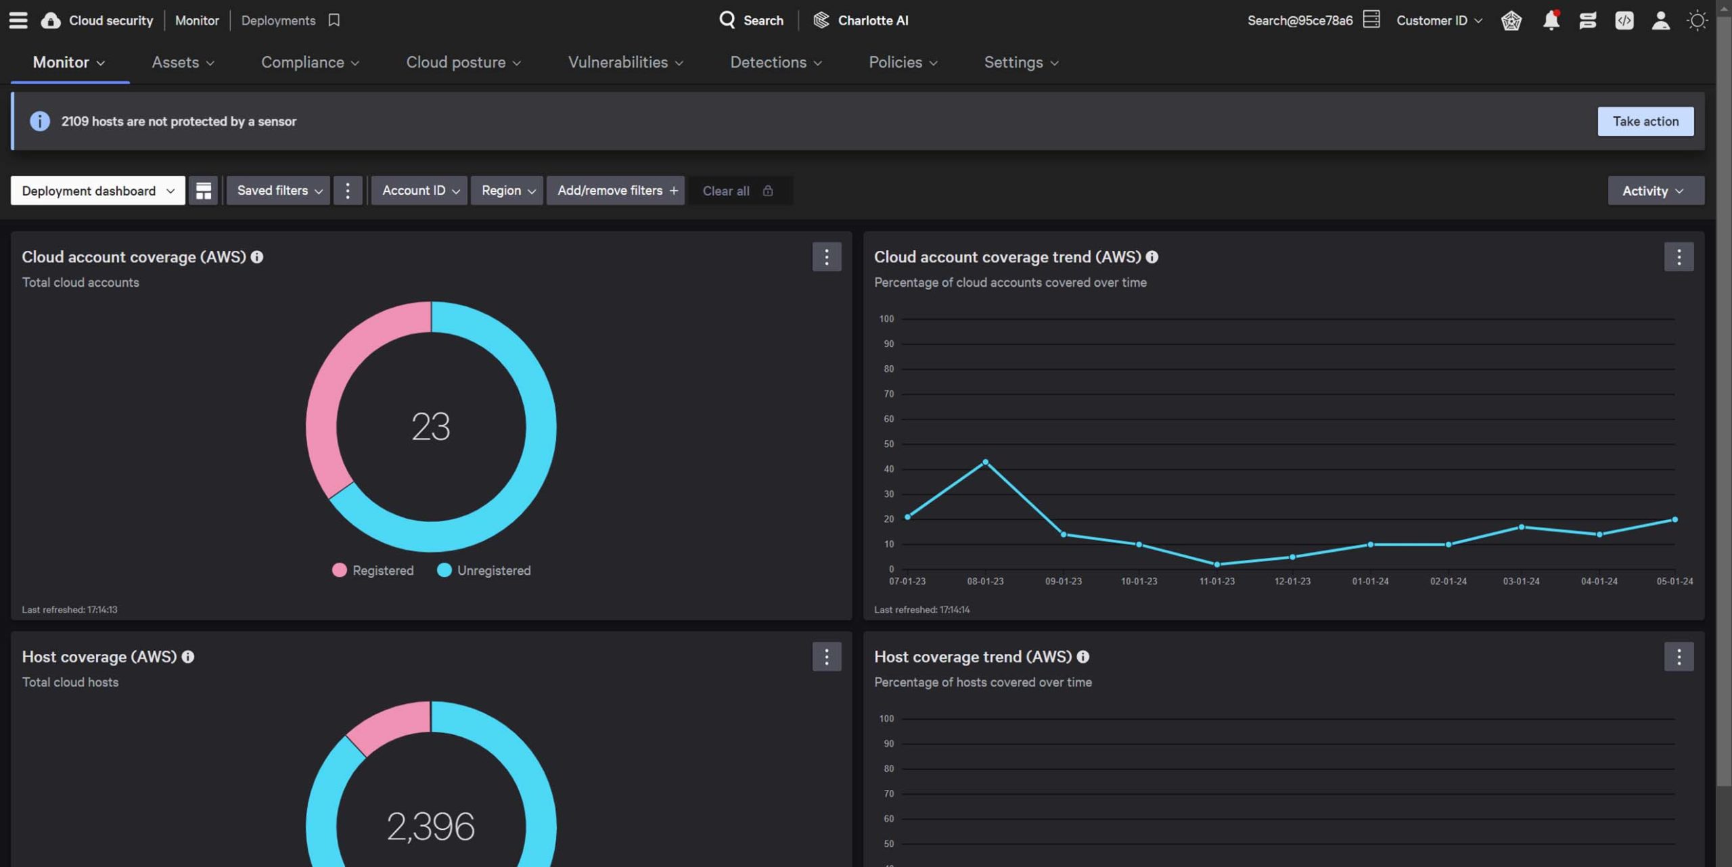The height and width of the screenshot is (867, 1732).
Task: Click the 08-01-23 peak data point
Action: point(985,462)
